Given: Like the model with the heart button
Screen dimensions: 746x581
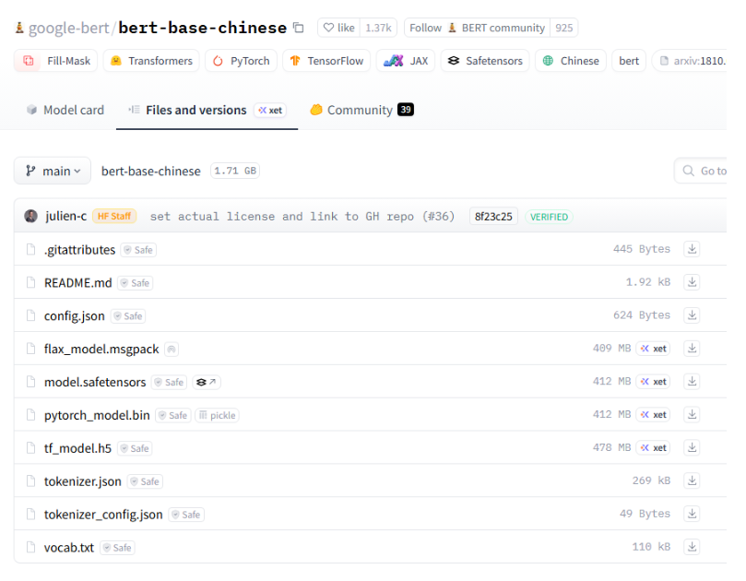Looking at the screenshot, I should tap(338, 28).
